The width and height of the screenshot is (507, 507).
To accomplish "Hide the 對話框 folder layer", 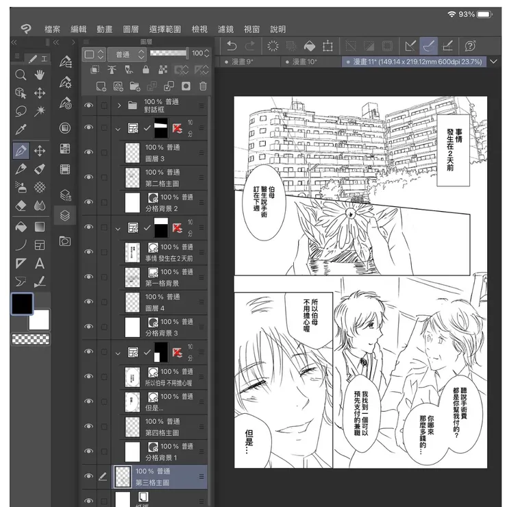I will [x=88, y=106].
